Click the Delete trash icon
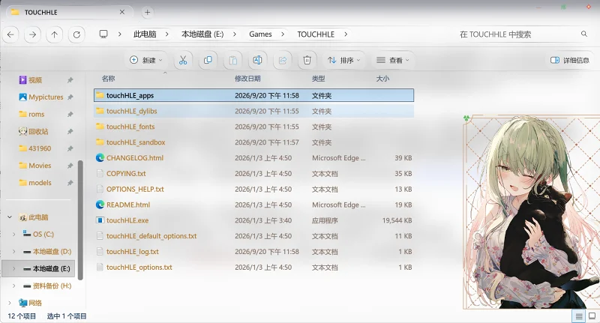This screenshot has height=323, width=600. point(307,60)
